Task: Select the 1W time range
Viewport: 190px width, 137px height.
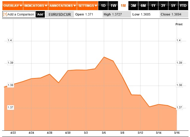Action: click(113, 6)
